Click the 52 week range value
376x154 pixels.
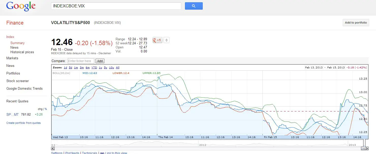137,43
